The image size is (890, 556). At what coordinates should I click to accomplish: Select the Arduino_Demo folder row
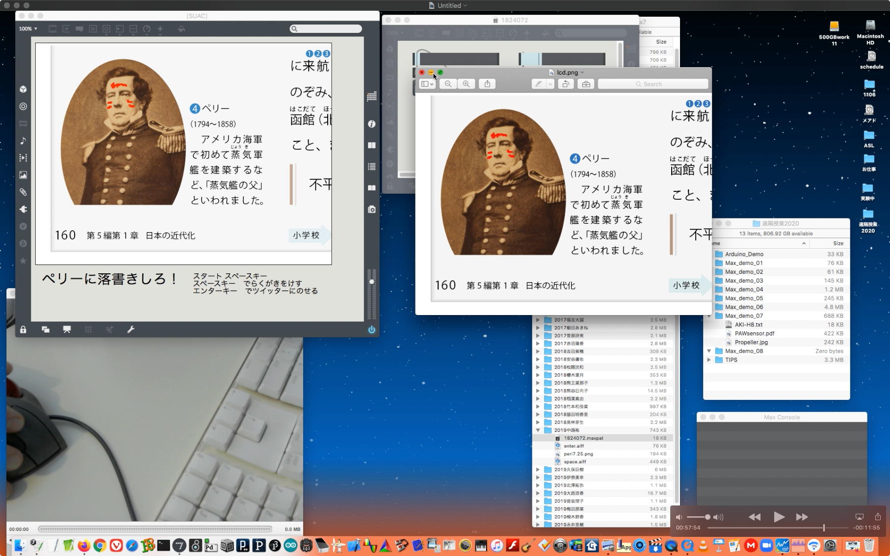777,254
